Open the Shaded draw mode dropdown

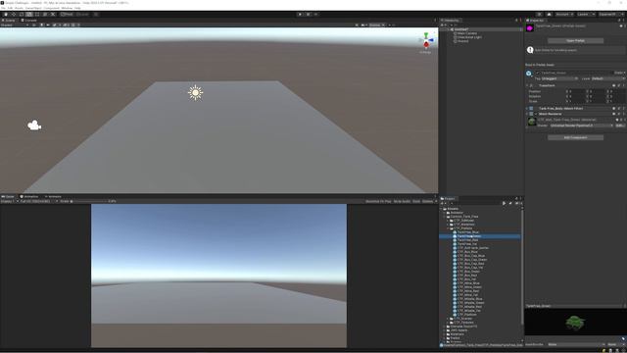pos(15,25)
